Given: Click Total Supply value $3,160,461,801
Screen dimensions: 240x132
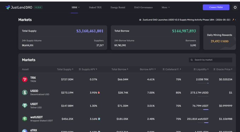Looking at the screenshot, I should [x=90, y=31].
